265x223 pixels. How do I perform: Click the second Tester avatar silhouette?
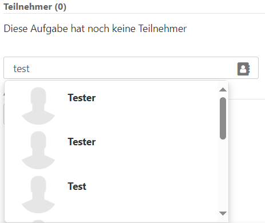pos(38,150)
